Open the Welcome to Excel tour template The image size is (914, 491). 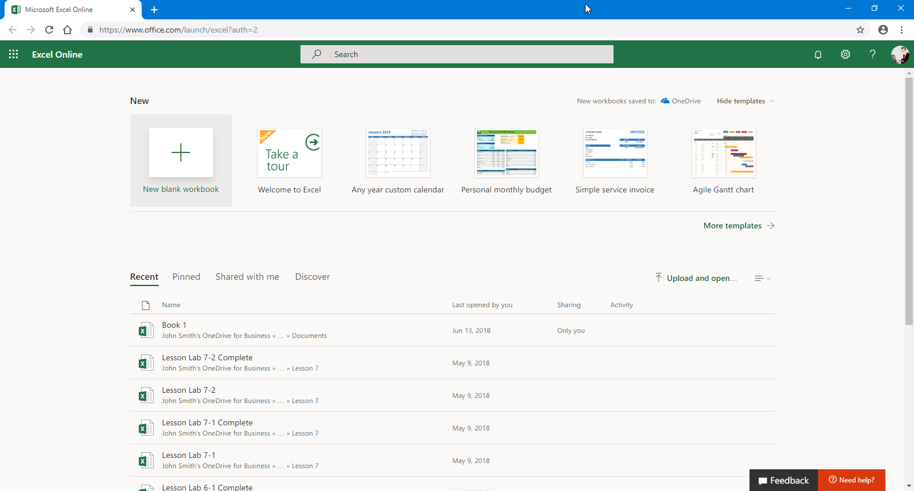[x=290, y=160]
